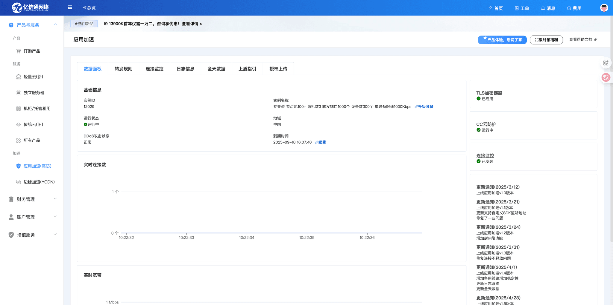Click the translate floating icon
The height and width of the screenshot is (305, 613).
(606, 78)
